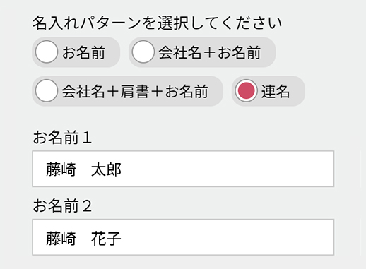Click on 藤崎 花子 text in field

83,238
